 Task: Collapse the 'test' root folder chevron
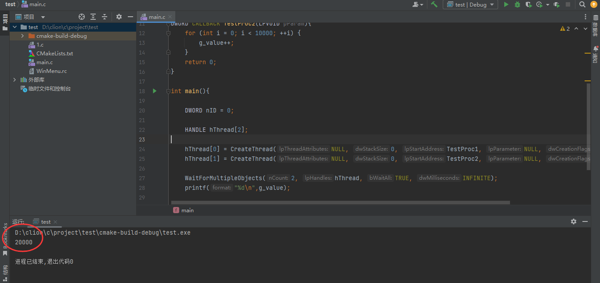(14, 27)
